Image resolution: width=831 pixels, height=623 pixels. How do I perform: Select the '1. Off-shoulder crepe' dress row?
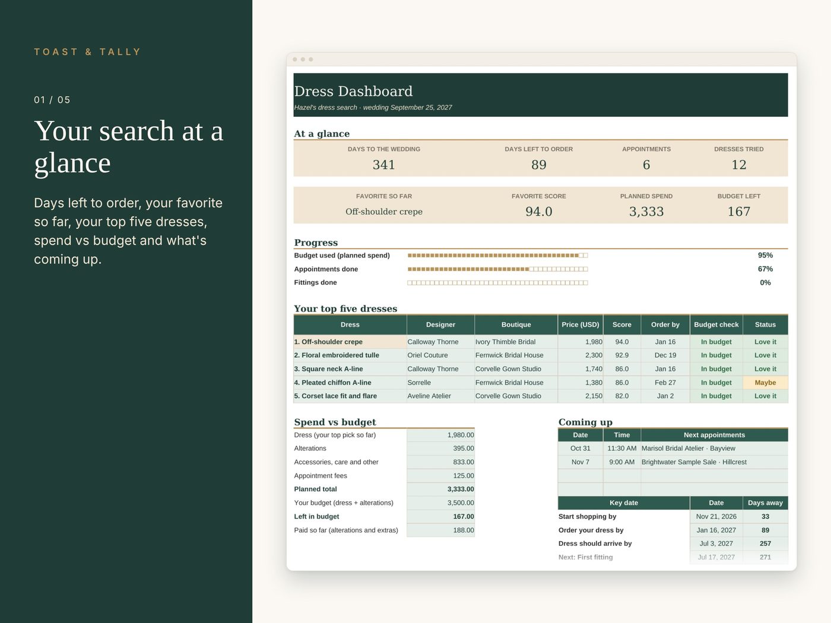(x=541, y=342)
